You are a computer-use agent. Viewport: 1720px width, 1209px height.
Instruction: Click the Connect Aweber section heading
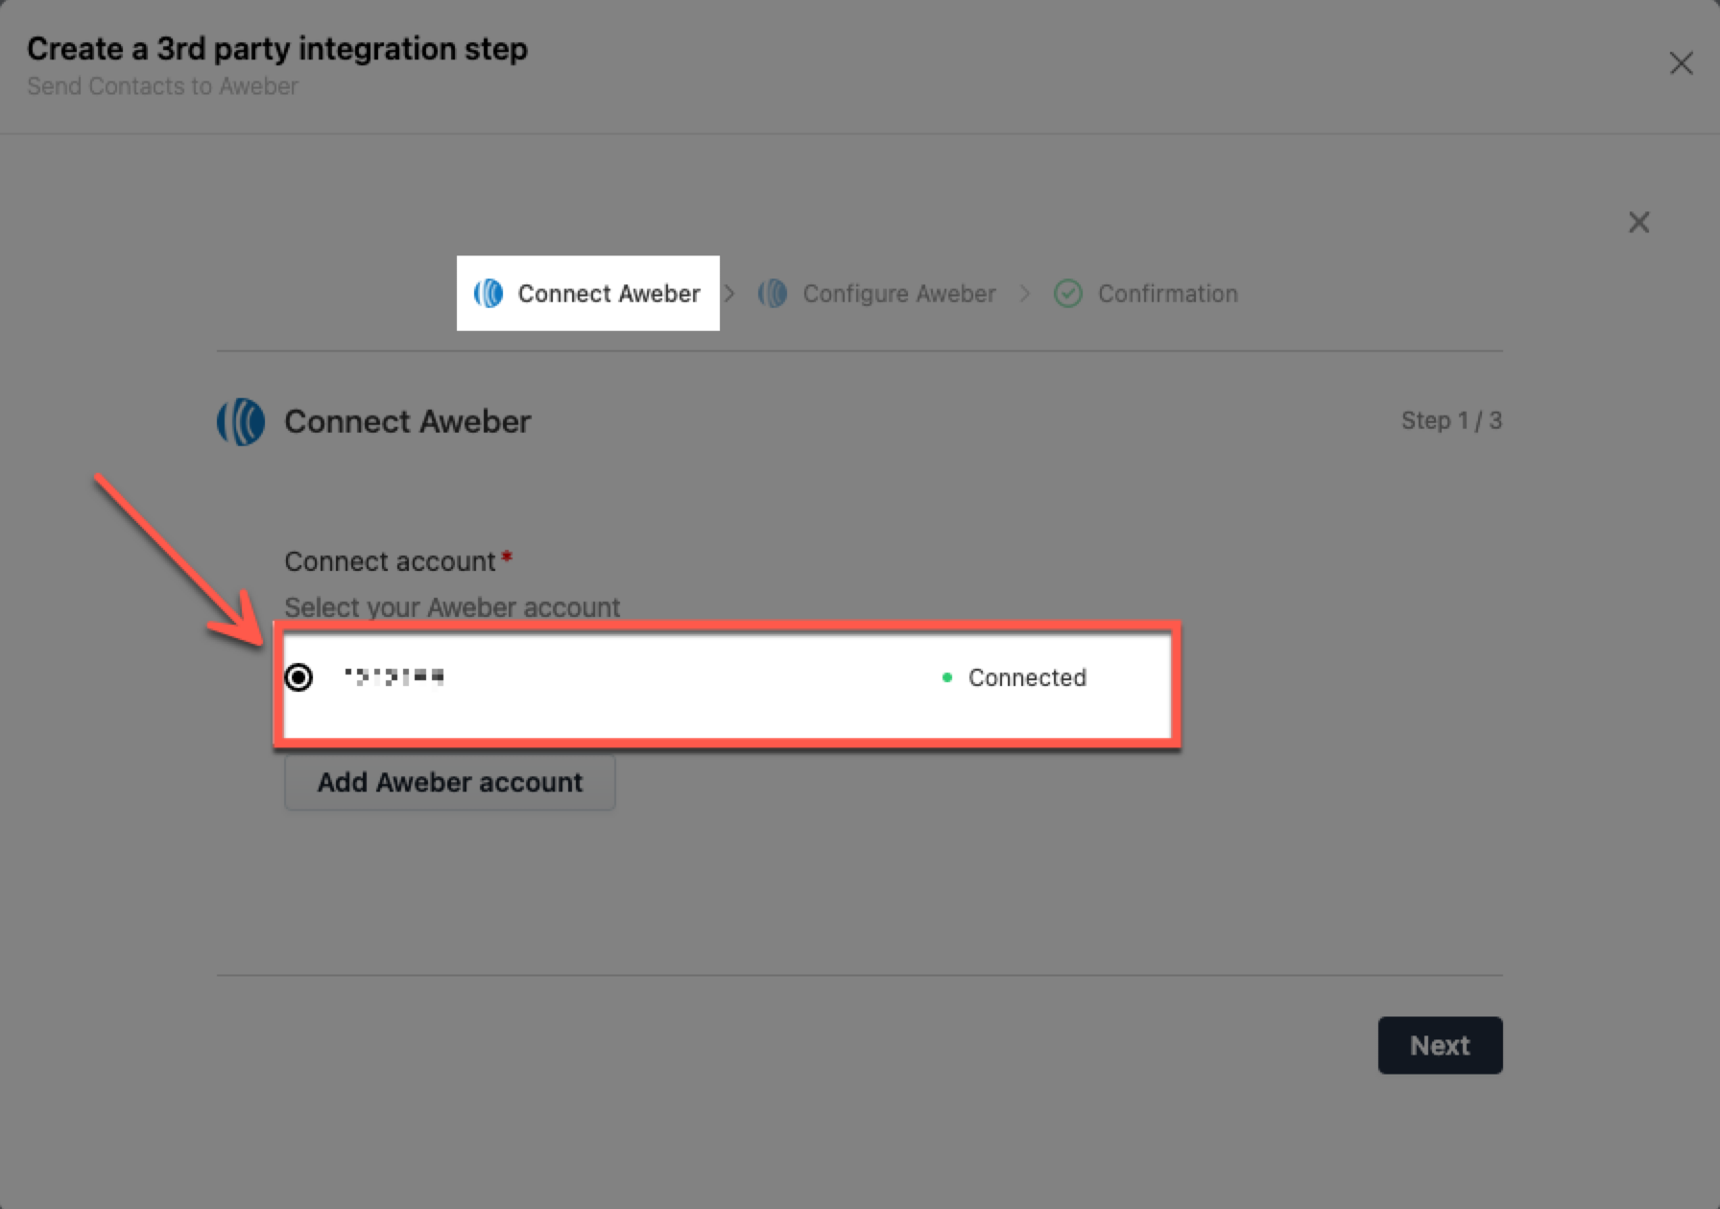coord(407,422)
